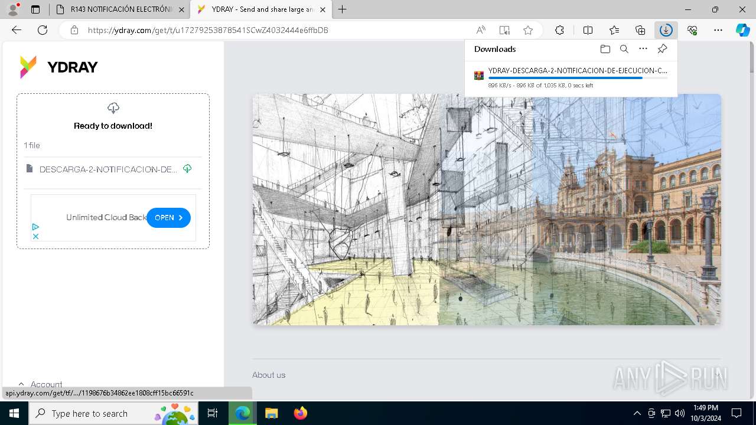Click the architectural sketch image
The height and width of the screenshot is (425, 756).
(x=487, y=210)
